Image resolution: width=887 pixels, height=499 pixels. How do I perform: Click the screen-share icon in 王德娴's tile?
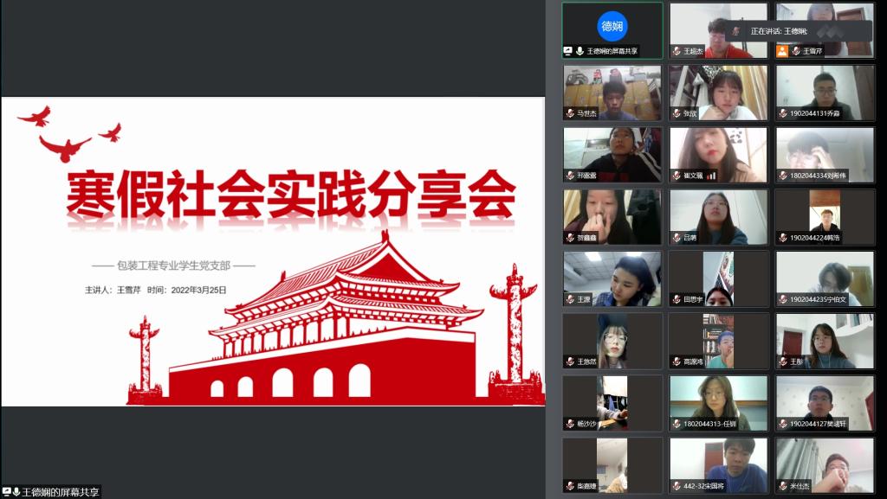568,51
